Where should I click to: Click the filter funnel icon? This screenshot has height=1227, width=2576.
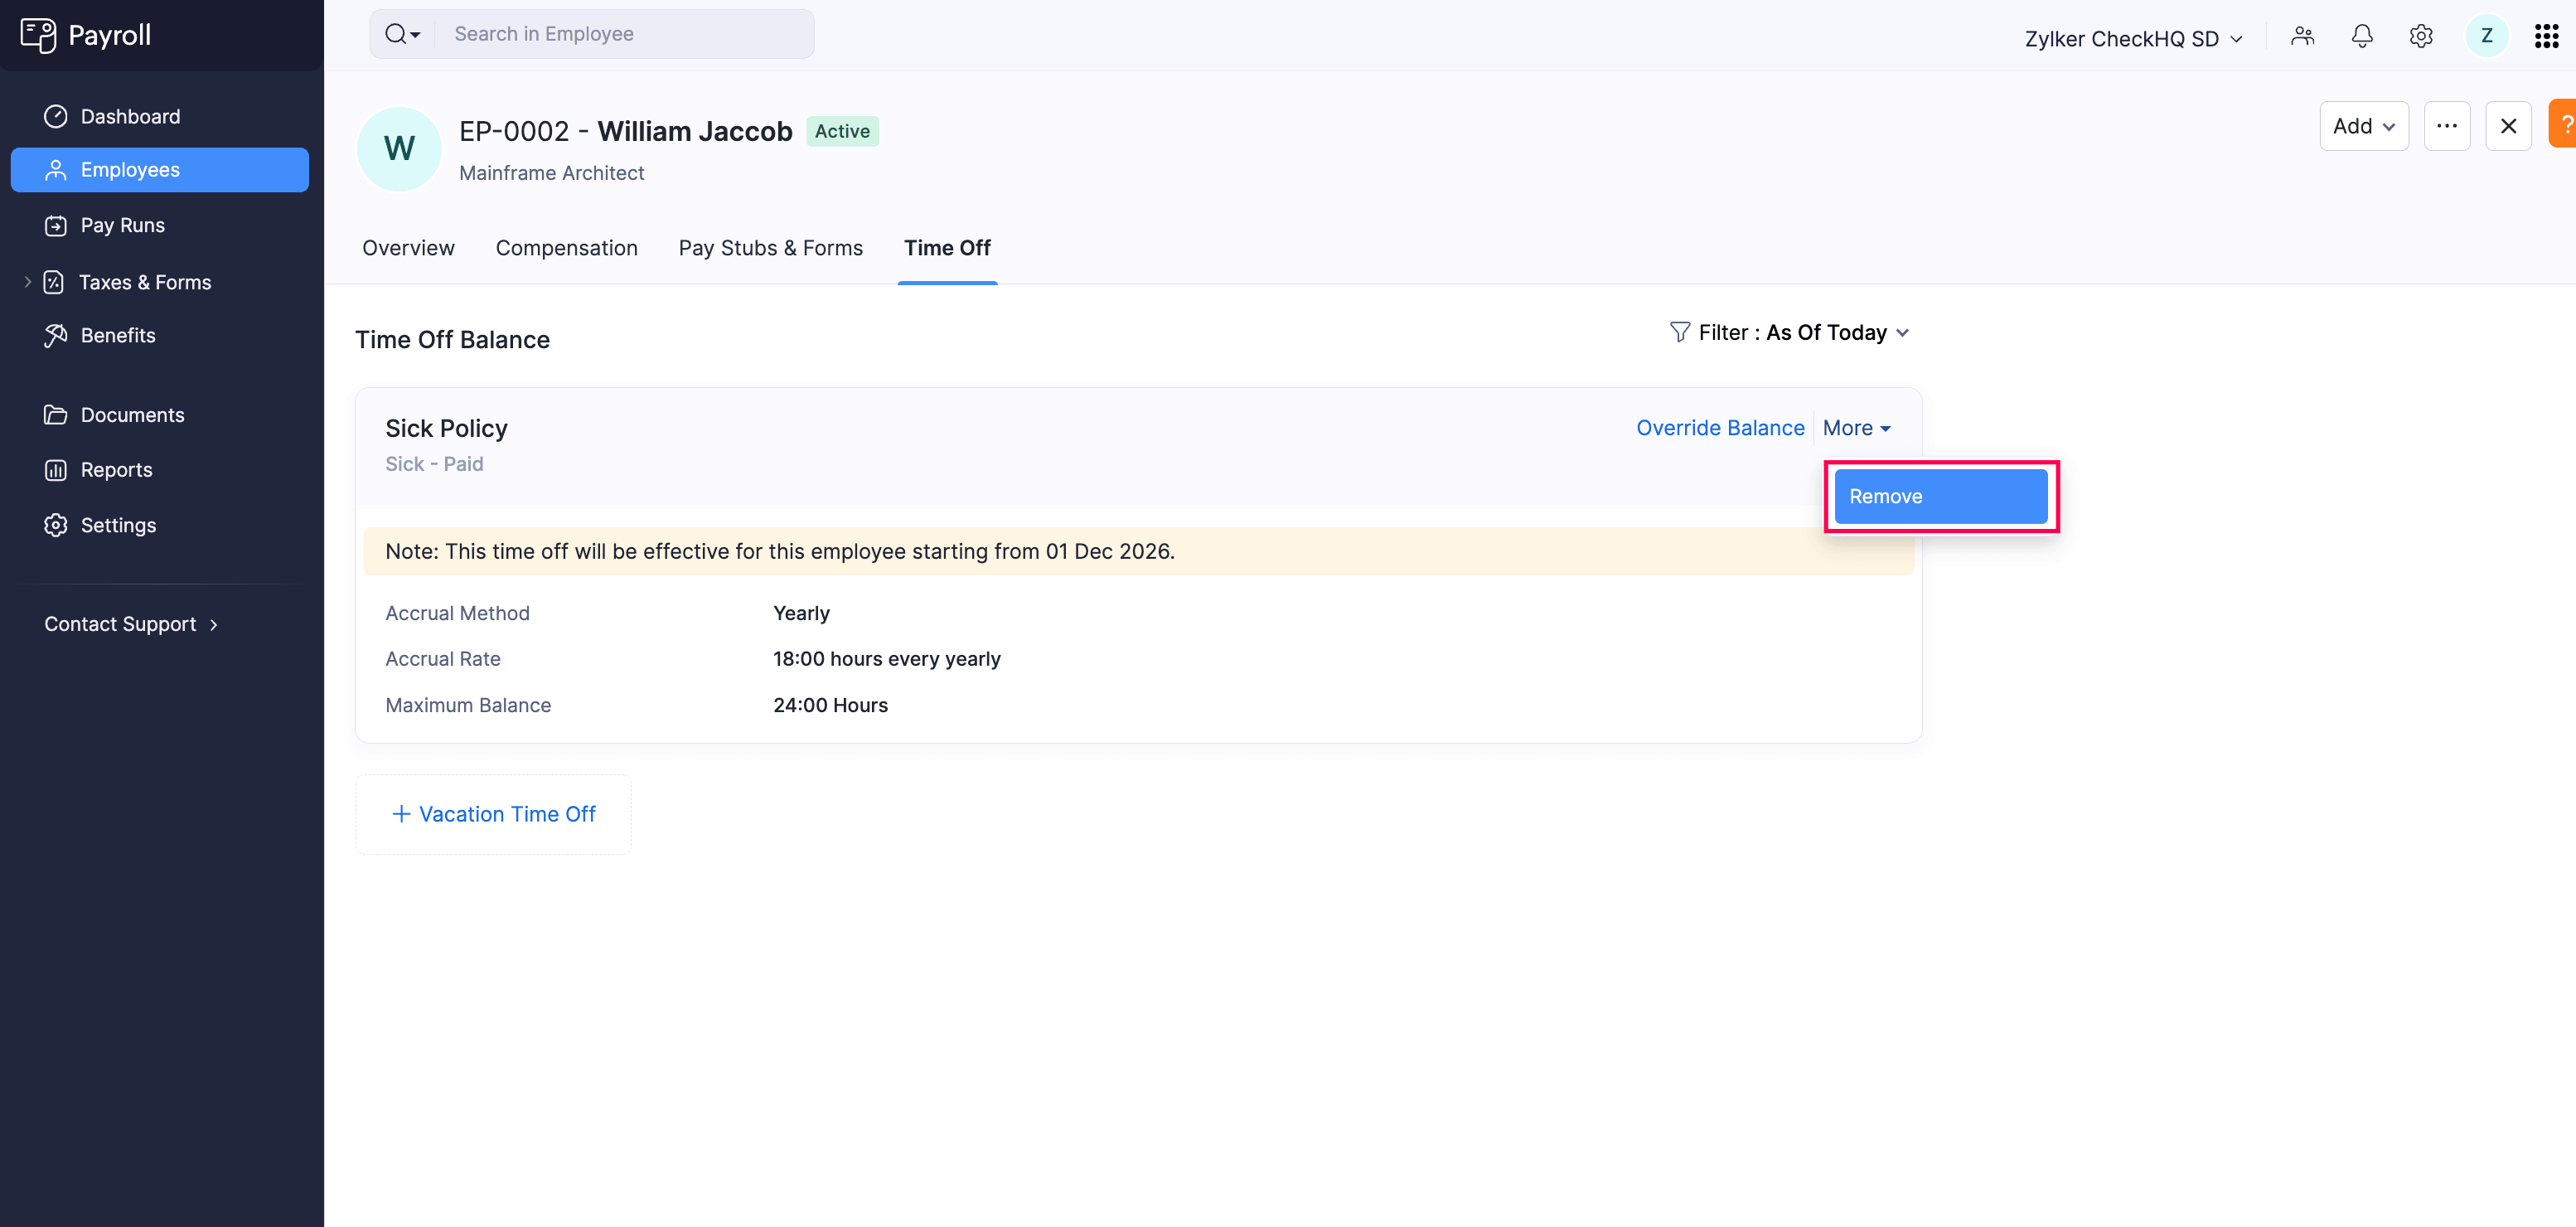click(1680, 332)
